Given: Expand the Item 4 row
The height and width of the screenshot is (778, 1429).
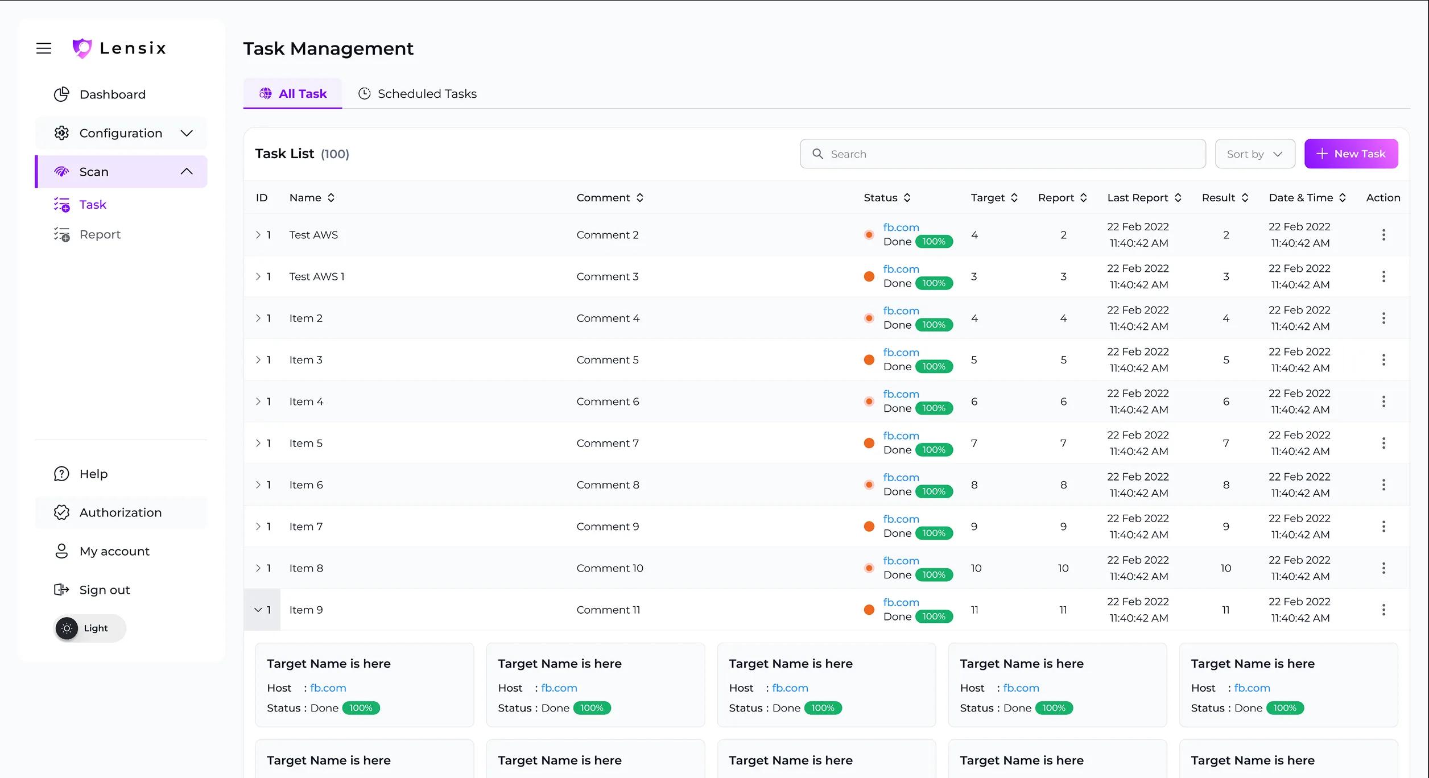Looking at the screenshot, I should (x=258, y=402).
